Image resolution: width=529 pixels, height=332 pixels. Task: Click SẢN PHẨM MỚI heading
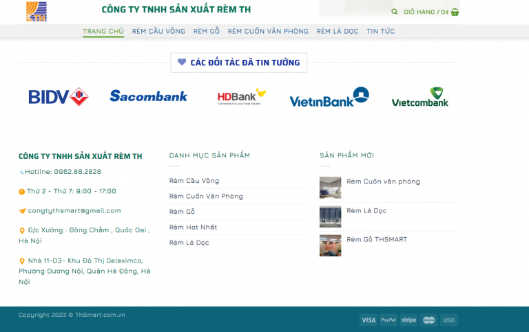tap(347, 155)
